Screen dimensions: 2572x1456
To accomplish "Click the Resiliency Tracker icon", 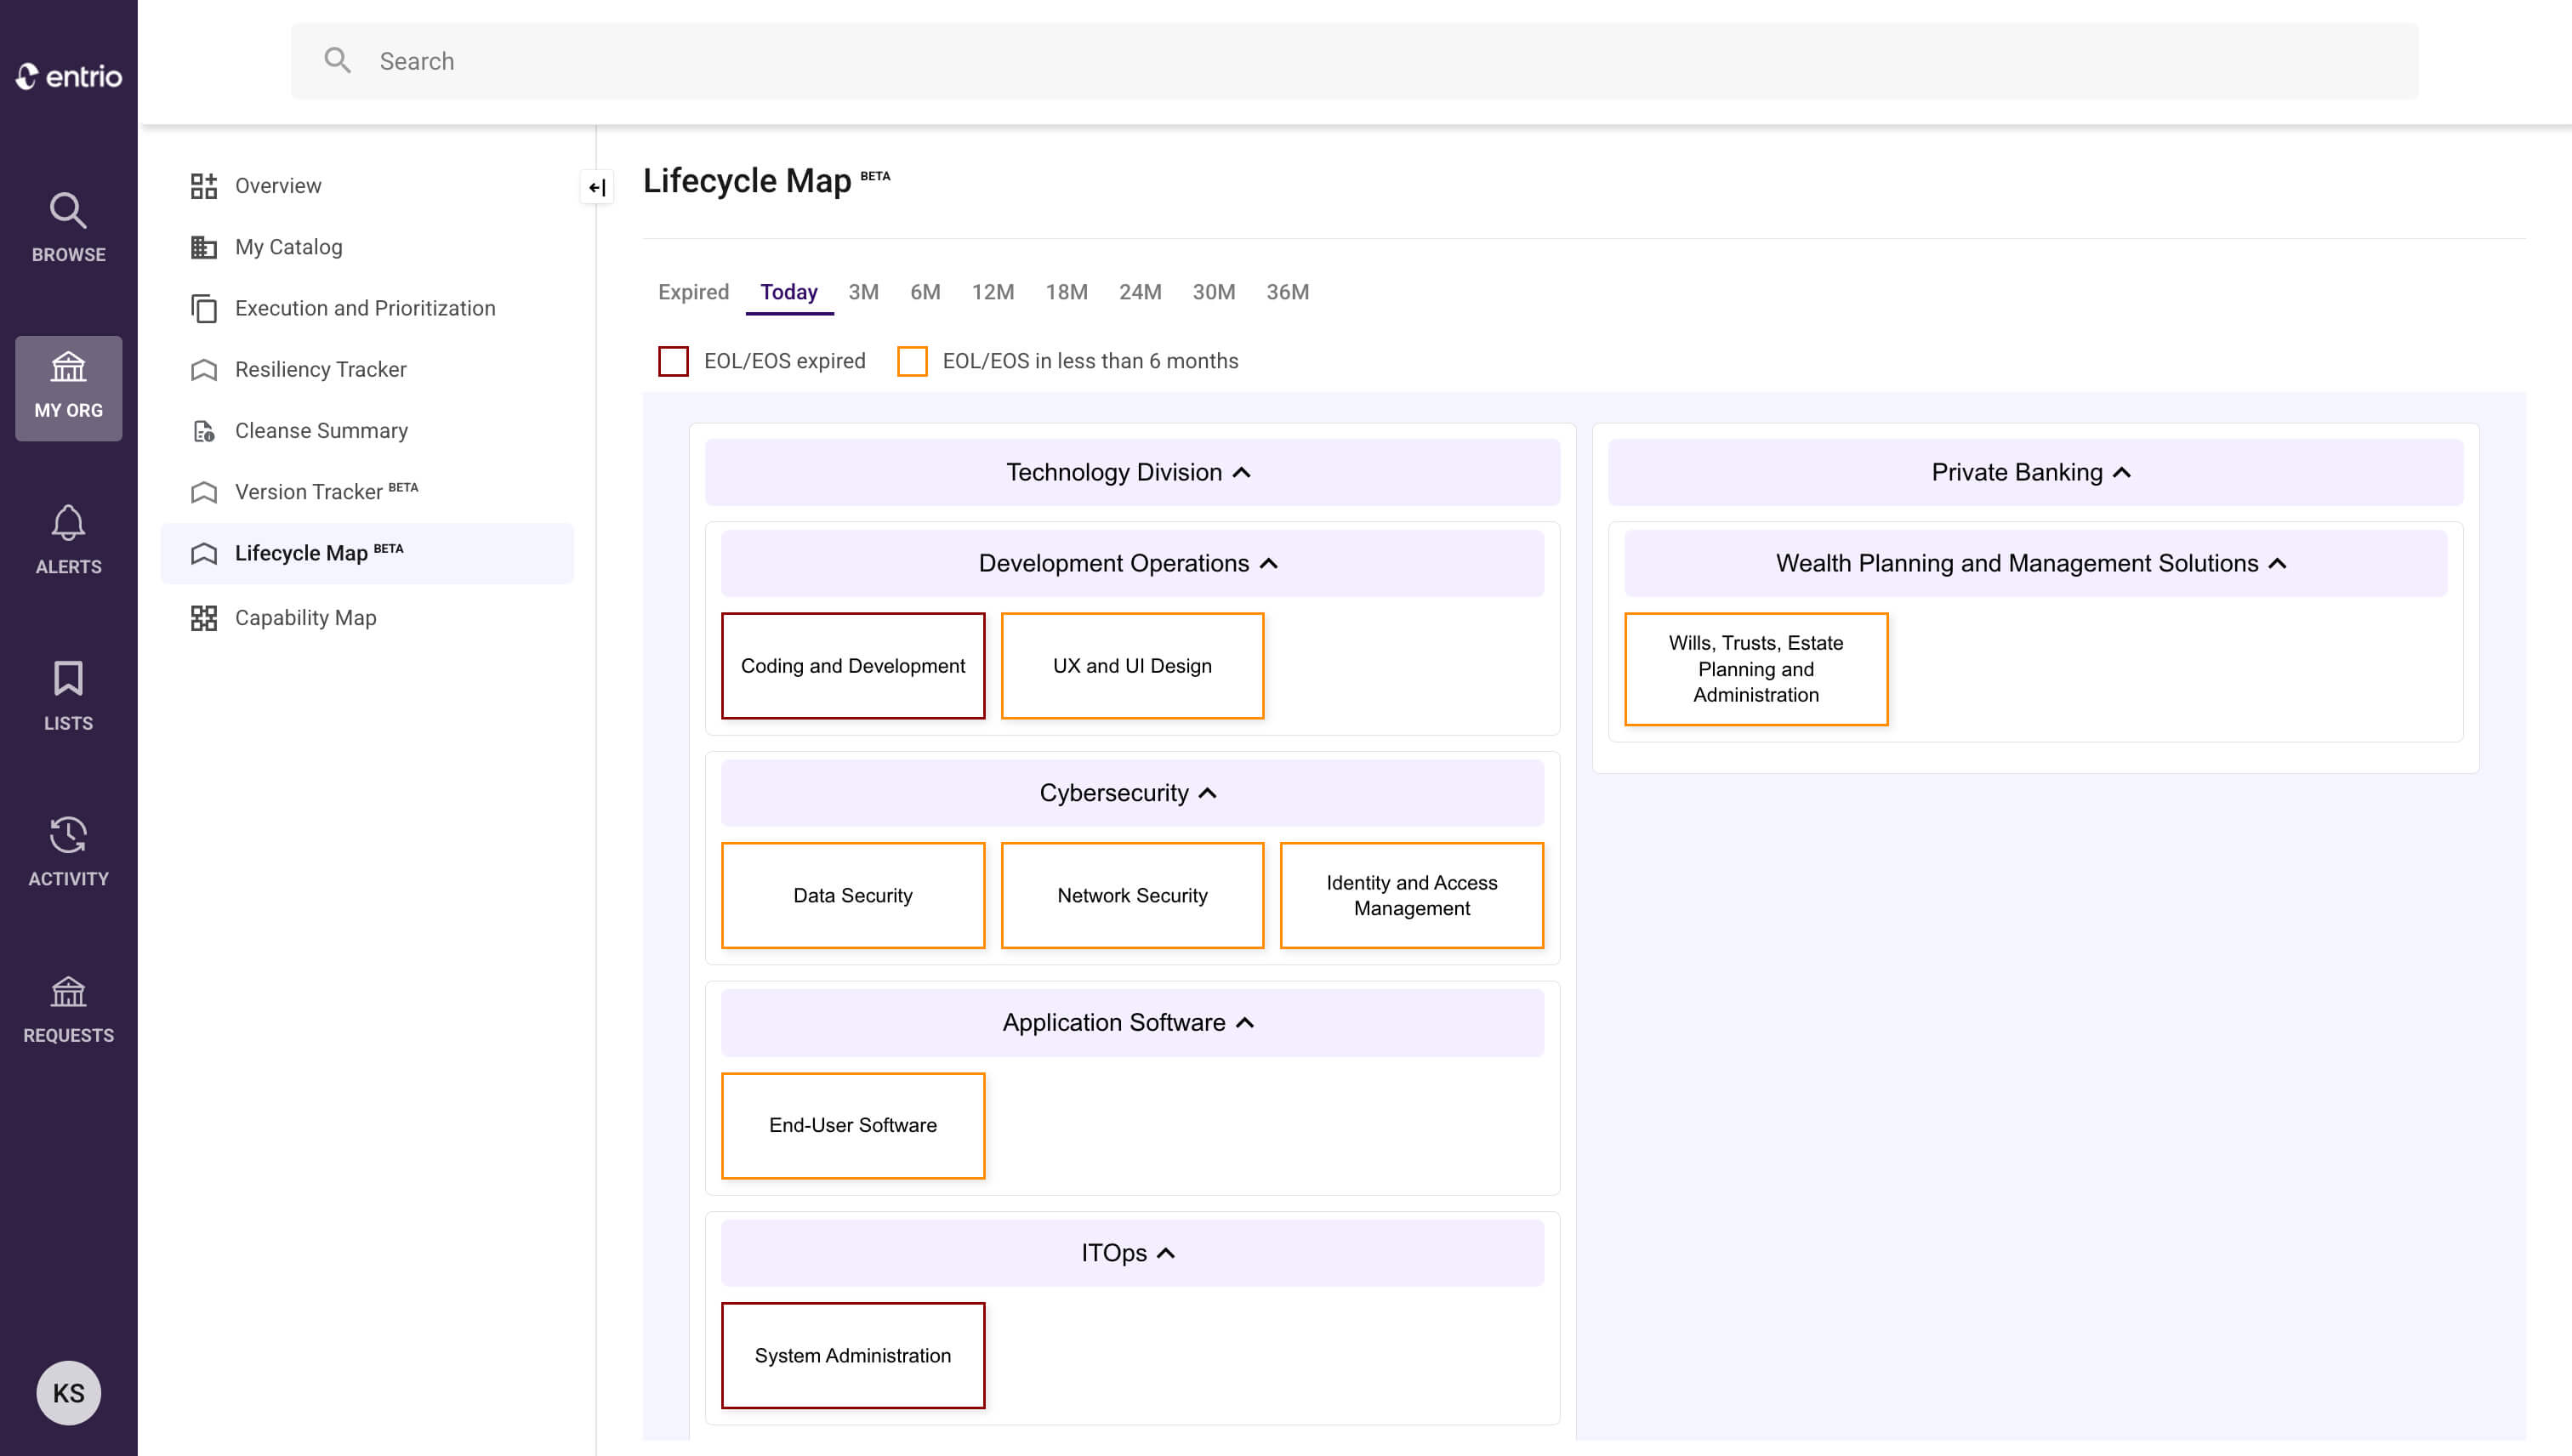I will (204, 370).
